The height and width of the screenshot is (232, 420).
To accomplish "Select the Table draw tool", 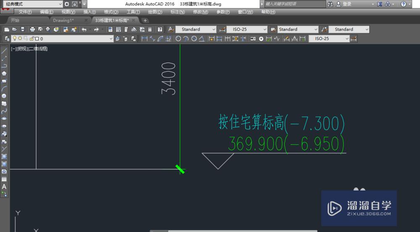I will point(4,179).
